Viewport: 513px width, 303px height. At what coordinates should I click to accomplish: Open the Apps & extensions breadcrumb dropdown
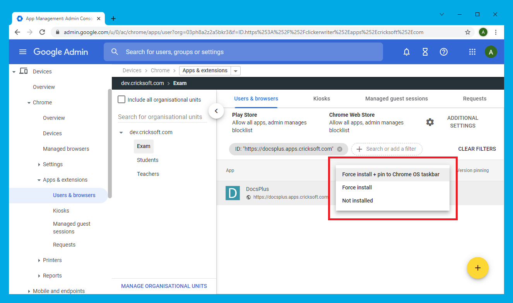coord(236,71)
